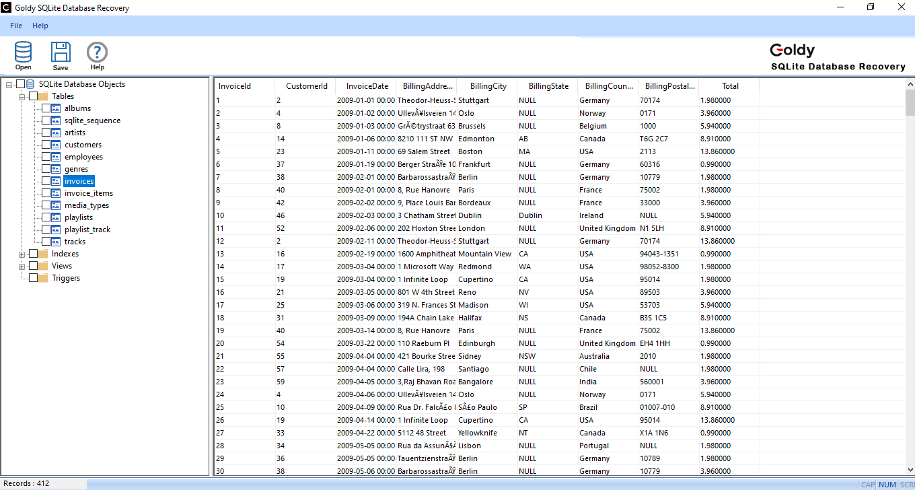Open the File menu
Image resolution: width=915 pixels, height=490 pixels.
(x=16, y=26)
